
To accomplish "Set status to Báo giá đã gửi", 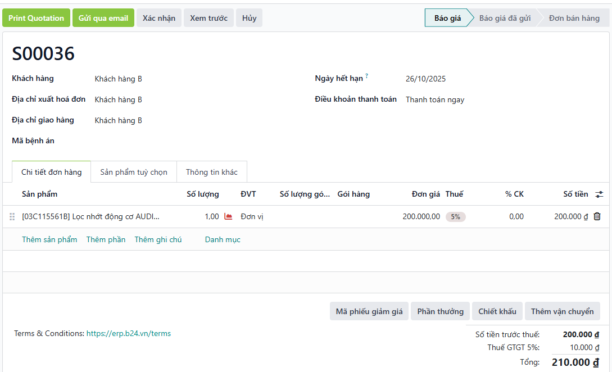I will coord(504,18).
